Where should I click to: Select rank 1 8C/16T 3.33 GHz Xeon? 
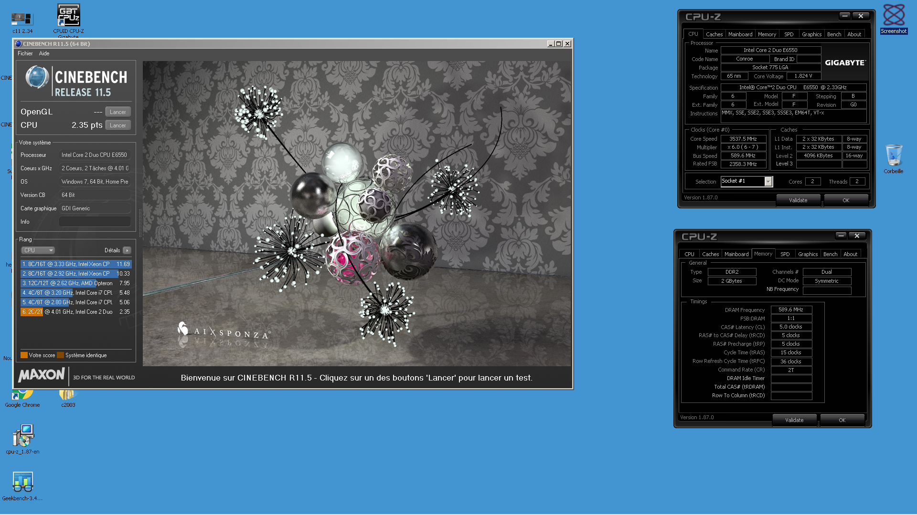pyautogui.click(x=76, y=264)
